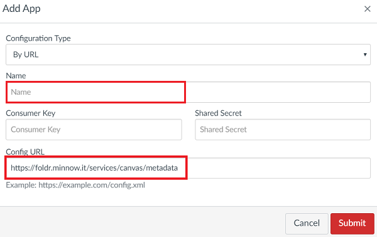
Task: Select the 'By URL' value text
Action: (26, 55)
